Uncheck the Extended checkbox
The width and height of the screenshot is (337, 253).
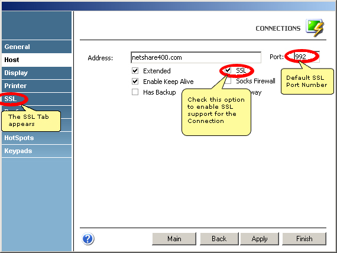[135, 70]
